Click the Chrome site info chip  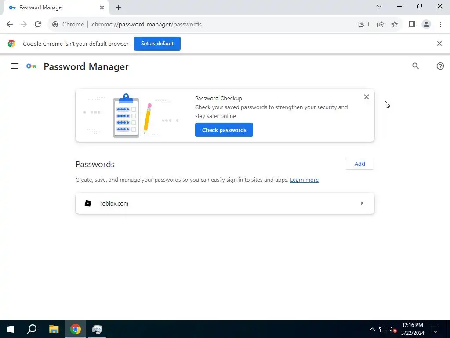pos(68,25)
